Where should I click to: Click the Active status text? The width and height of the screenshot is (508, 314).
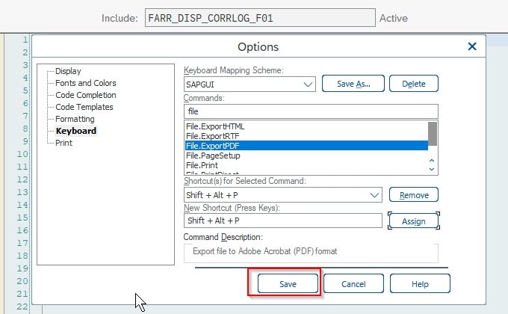[x=394, y=18]
